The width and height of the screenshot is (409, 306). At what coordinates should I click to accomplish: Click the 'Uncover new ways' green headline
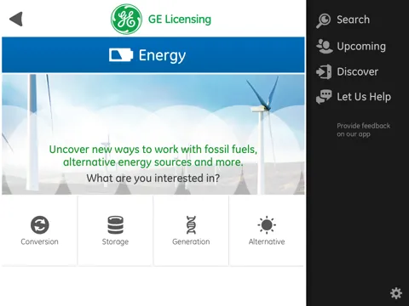coord(153,156)
